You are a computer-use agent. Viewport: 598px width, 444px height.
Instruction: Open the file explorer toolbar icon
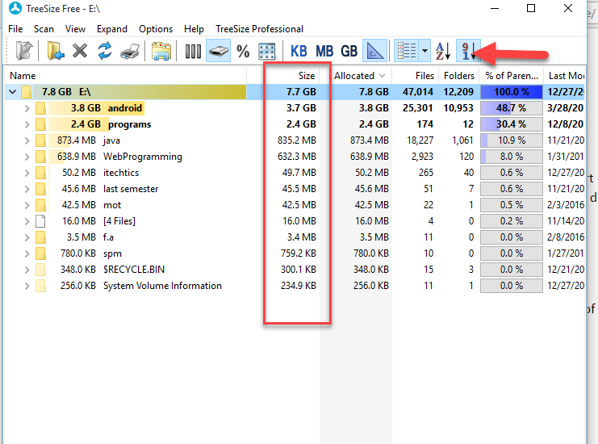click(161, 52)
